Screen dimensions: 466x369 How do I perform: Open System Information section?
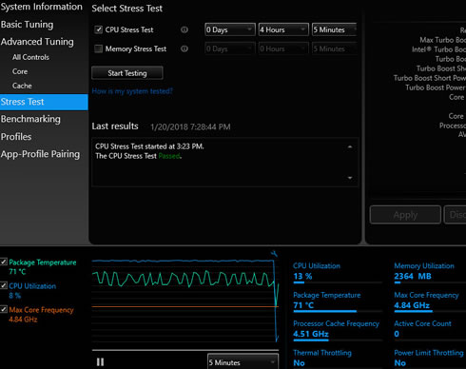42,7
